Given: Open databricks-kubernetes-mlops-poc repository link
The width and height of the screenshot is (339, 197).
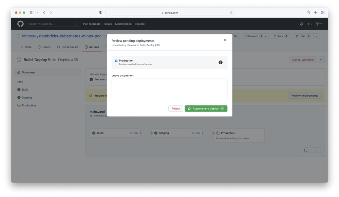Looking at the screenshot, I should (x=70, y=36).
